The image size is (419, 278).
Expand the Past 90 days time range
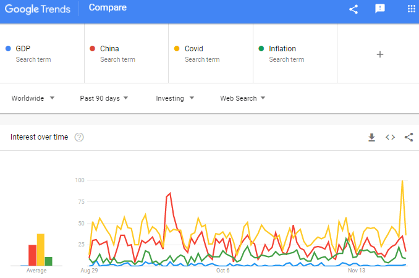tap(104, 98)
